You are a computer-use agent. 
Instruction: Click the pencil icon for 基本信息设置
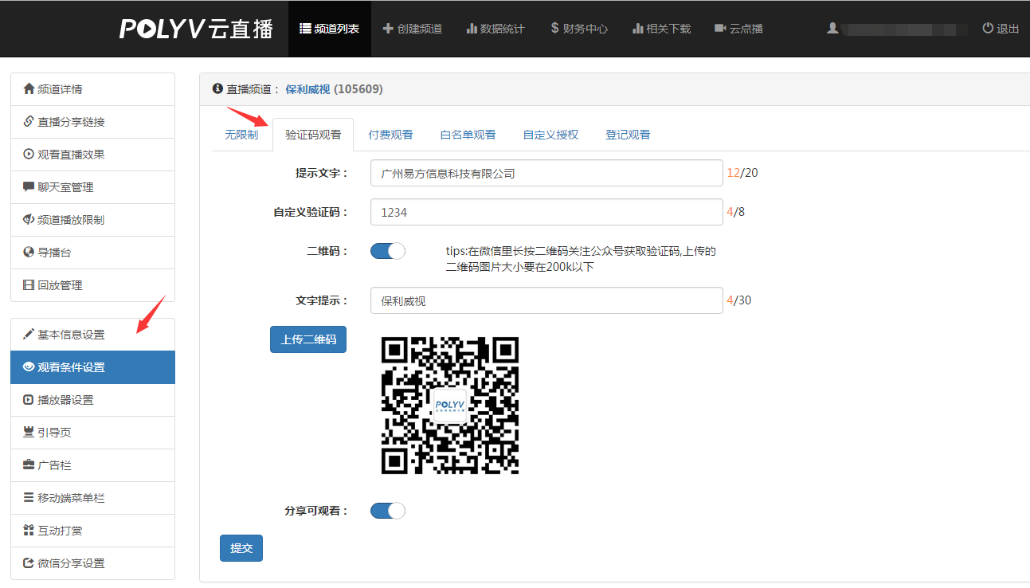click(29, 335)
